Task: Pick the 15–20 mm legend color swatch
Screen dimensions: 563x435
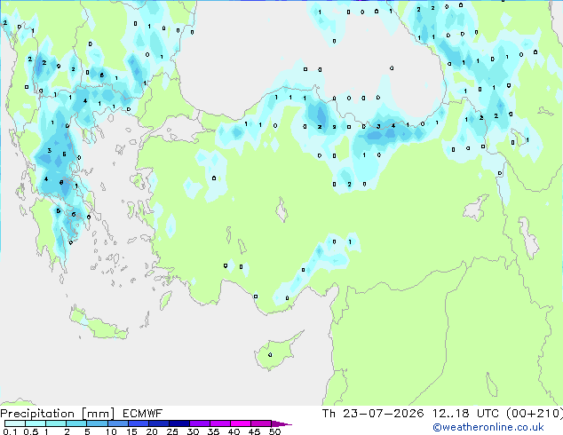Action: click(139, 423)
